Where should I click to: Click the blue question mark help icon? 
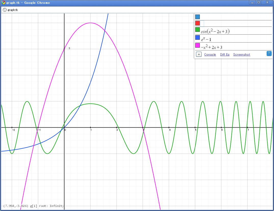click(269, 53)
